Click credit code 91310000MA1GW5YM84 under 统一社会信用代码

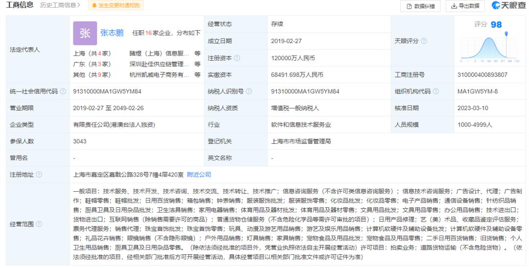(x=107, y=91)
